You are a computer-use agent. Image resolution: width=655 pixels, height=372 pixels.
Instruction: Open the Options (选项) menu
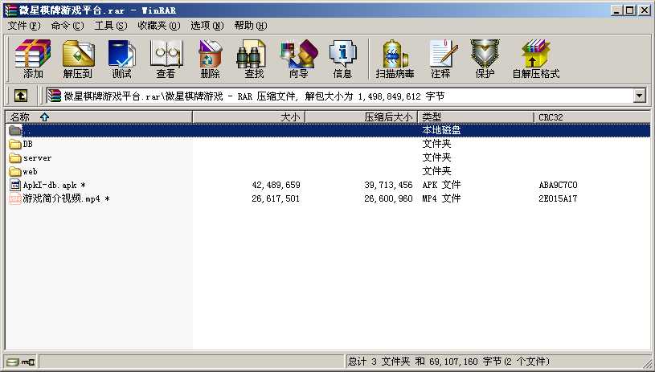207,26
